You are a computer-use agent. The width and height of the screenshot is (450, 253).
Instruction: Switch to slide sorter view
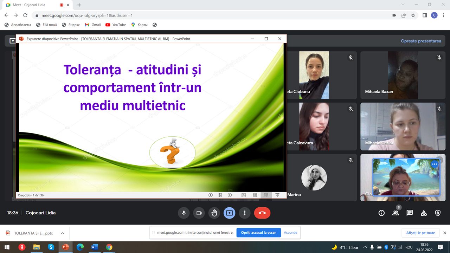point(255,195)
